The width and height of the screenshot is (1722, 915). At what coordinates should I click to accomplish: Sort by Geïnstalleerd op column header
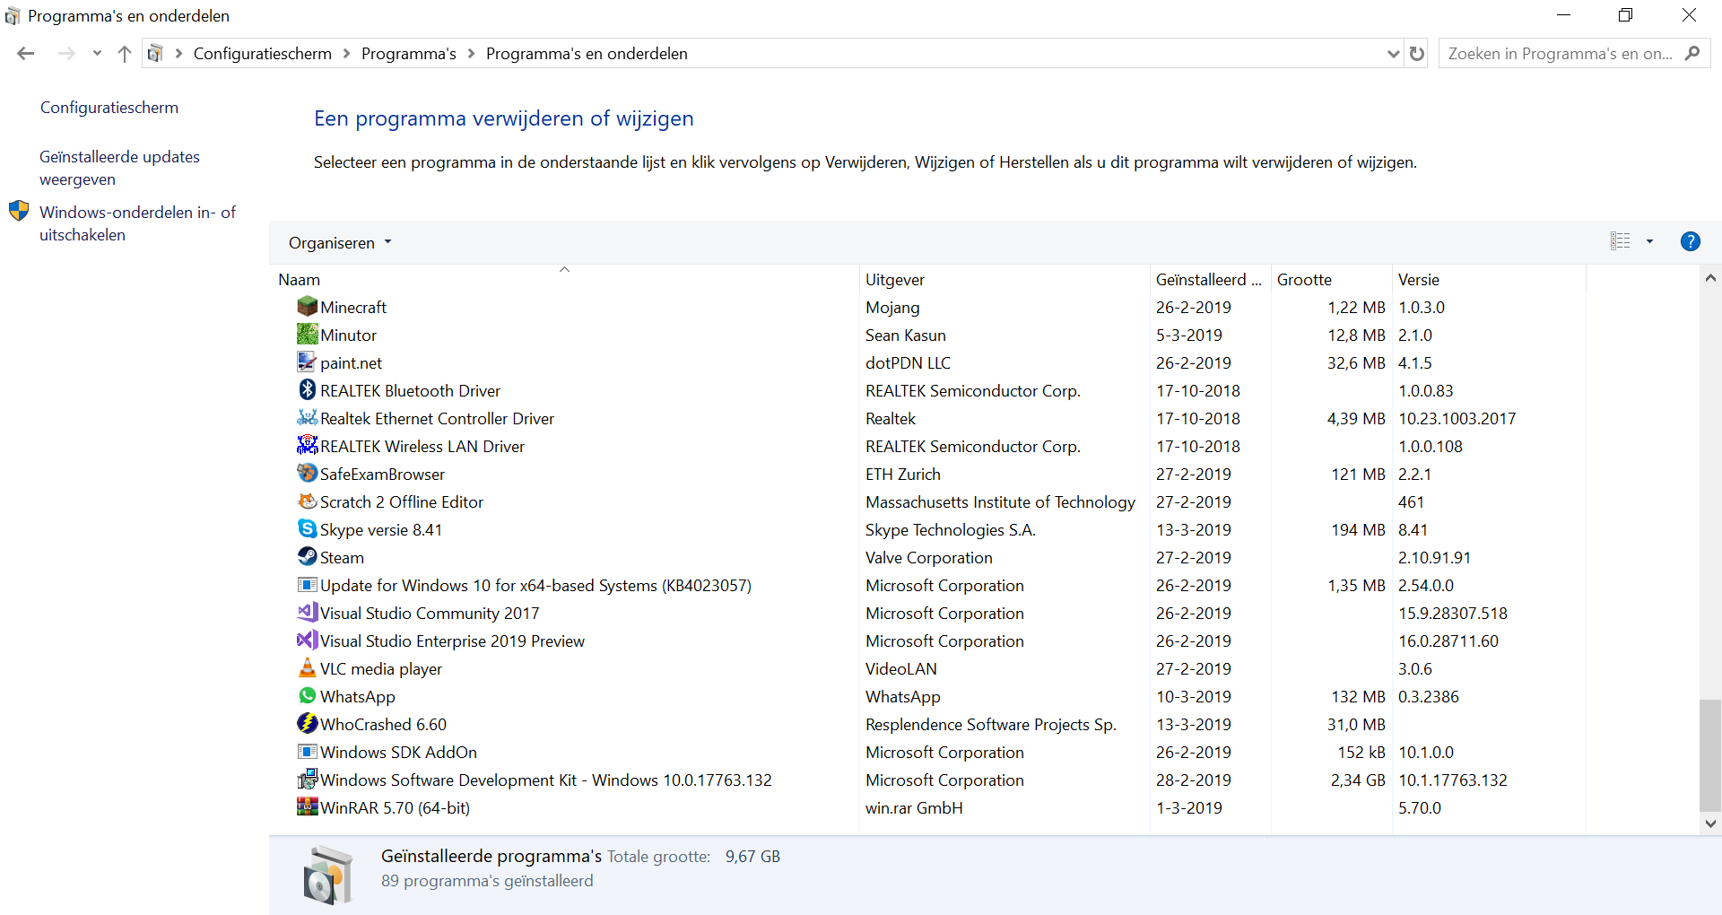1210,279
